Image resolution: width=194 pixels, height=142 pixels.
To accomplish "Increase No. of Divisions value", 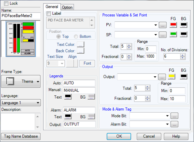I will 183,55.
